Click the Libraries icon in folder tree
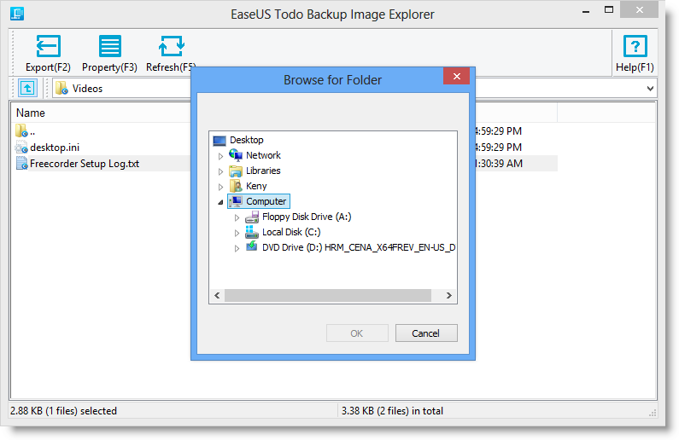This screenshot has width=679, height=440. click(x=236, y=171)
